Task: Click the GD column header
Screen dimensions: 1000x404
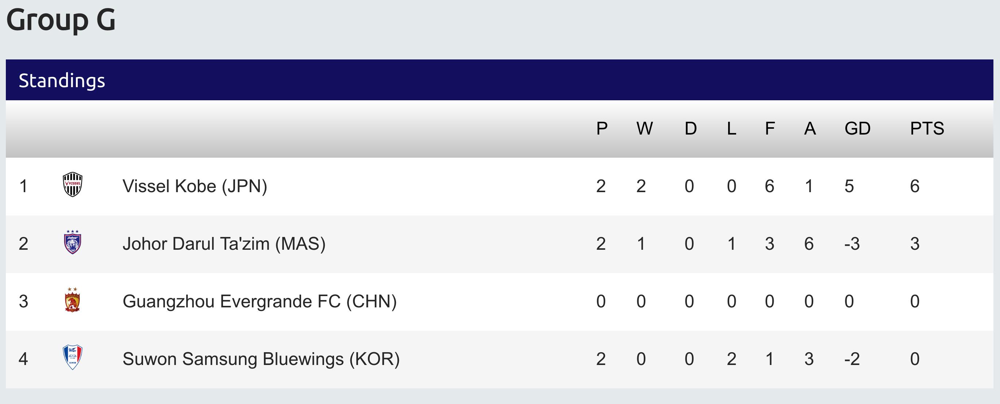Action: pyautogui.click(x=858, y=129)
